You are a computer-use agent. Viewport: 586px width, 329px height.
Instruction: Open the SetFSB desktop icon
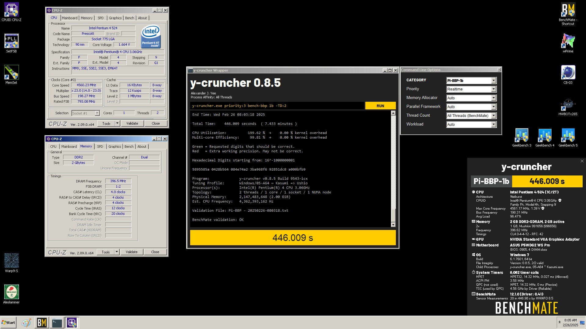[11, 43]
